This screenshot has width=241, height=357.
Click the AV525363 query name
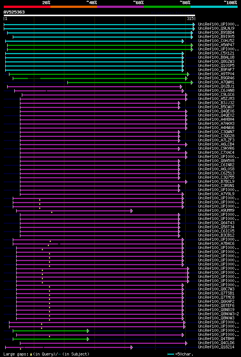[14, 12]
